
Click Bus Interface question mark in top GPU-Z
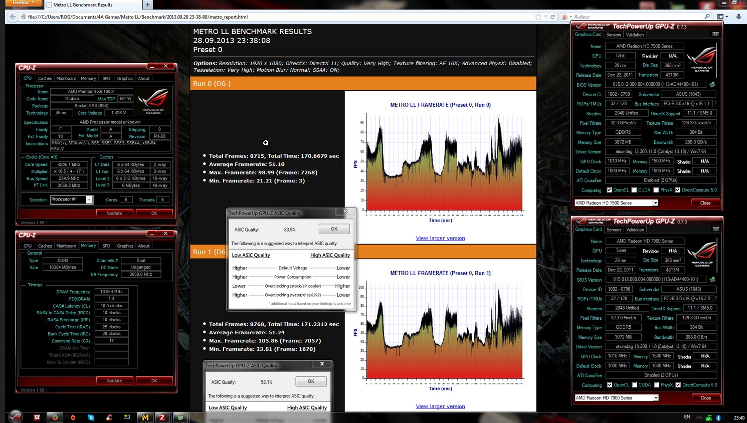(715, 104)
